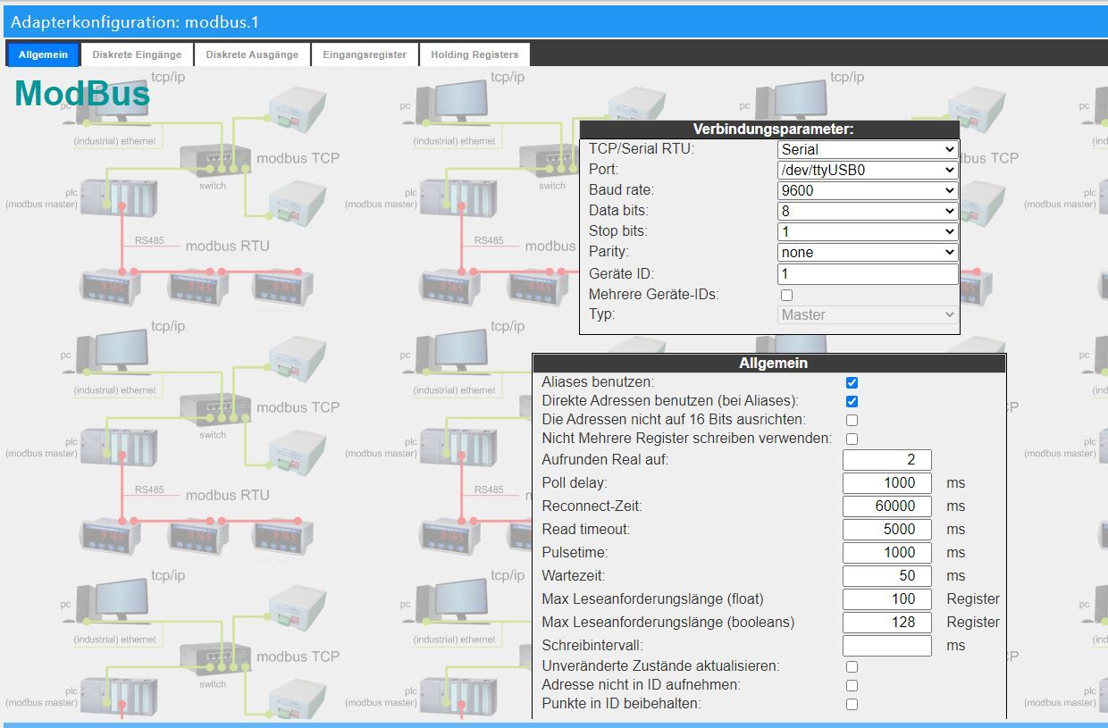Screen dimensions: 1108x728
Task: Click the ModBus logo title
Action: (82, 94)
